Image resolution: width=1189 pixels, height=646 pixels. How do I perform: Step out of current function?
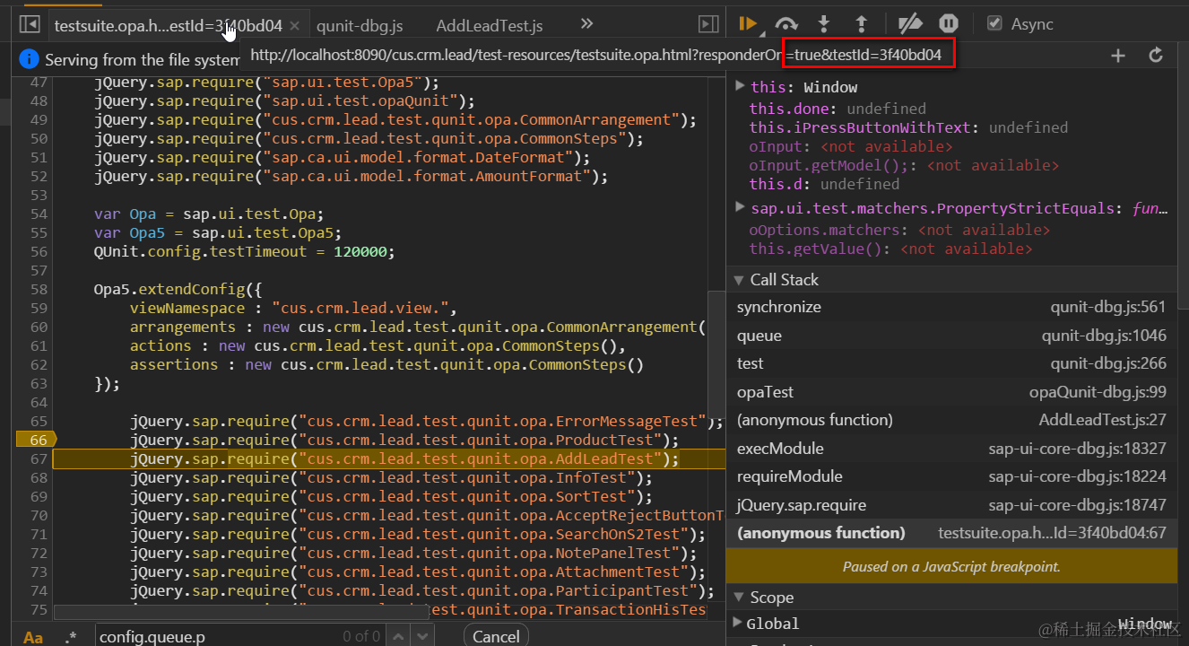(861, 24)
